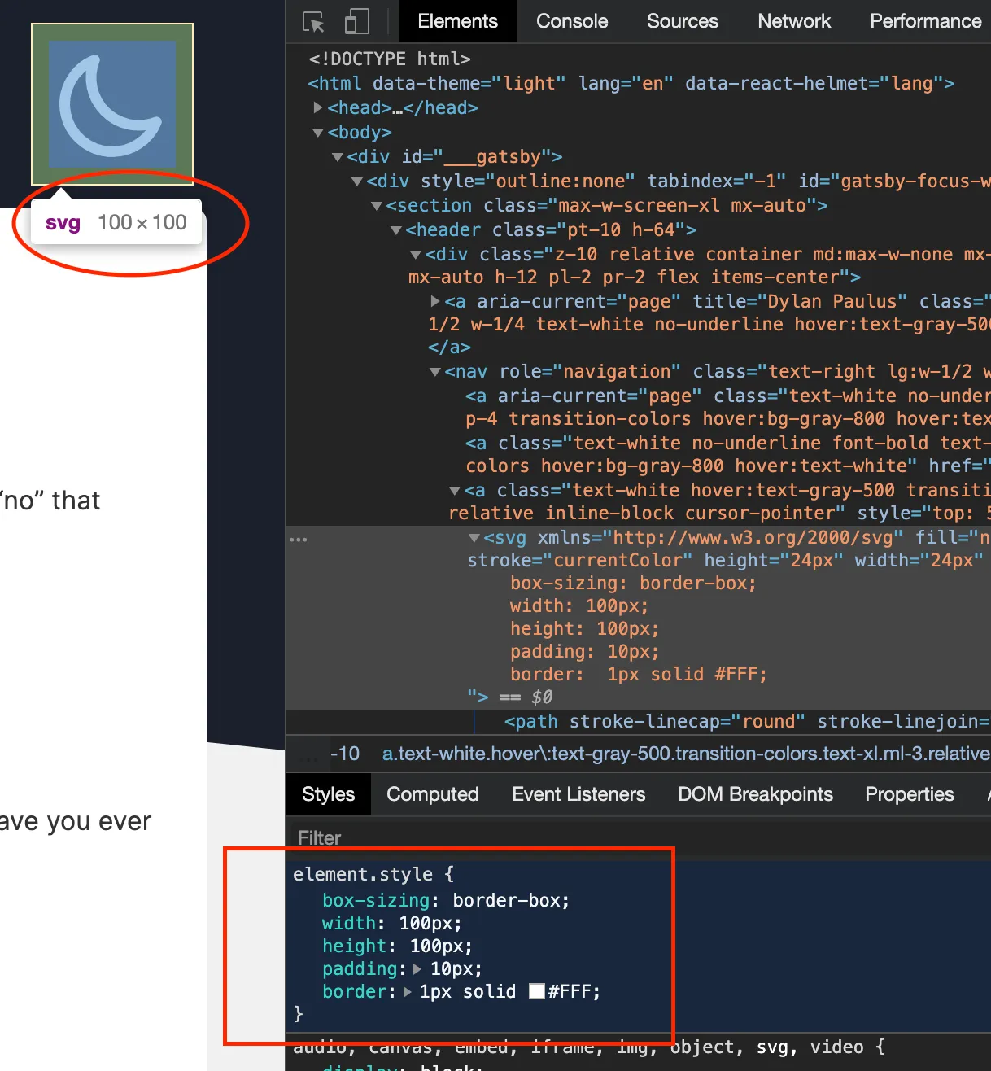
Task: Open the Event Listeners tab
Action: pos(578,794)
